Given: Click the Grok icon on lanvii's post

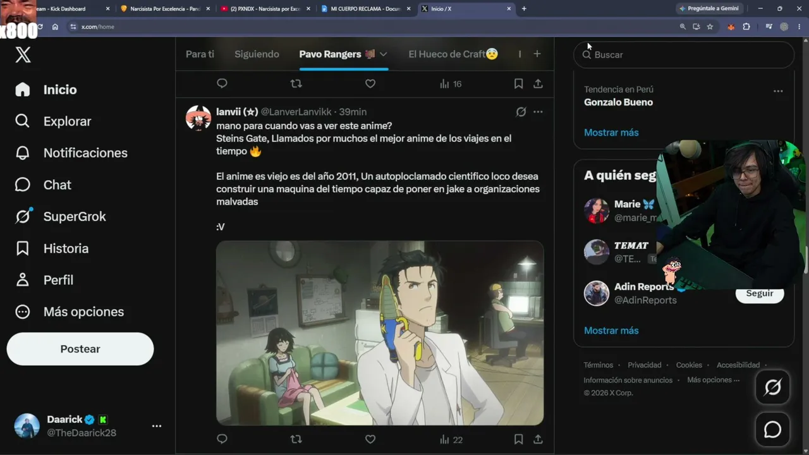Looking at the screenshot, I should point(521,112).
